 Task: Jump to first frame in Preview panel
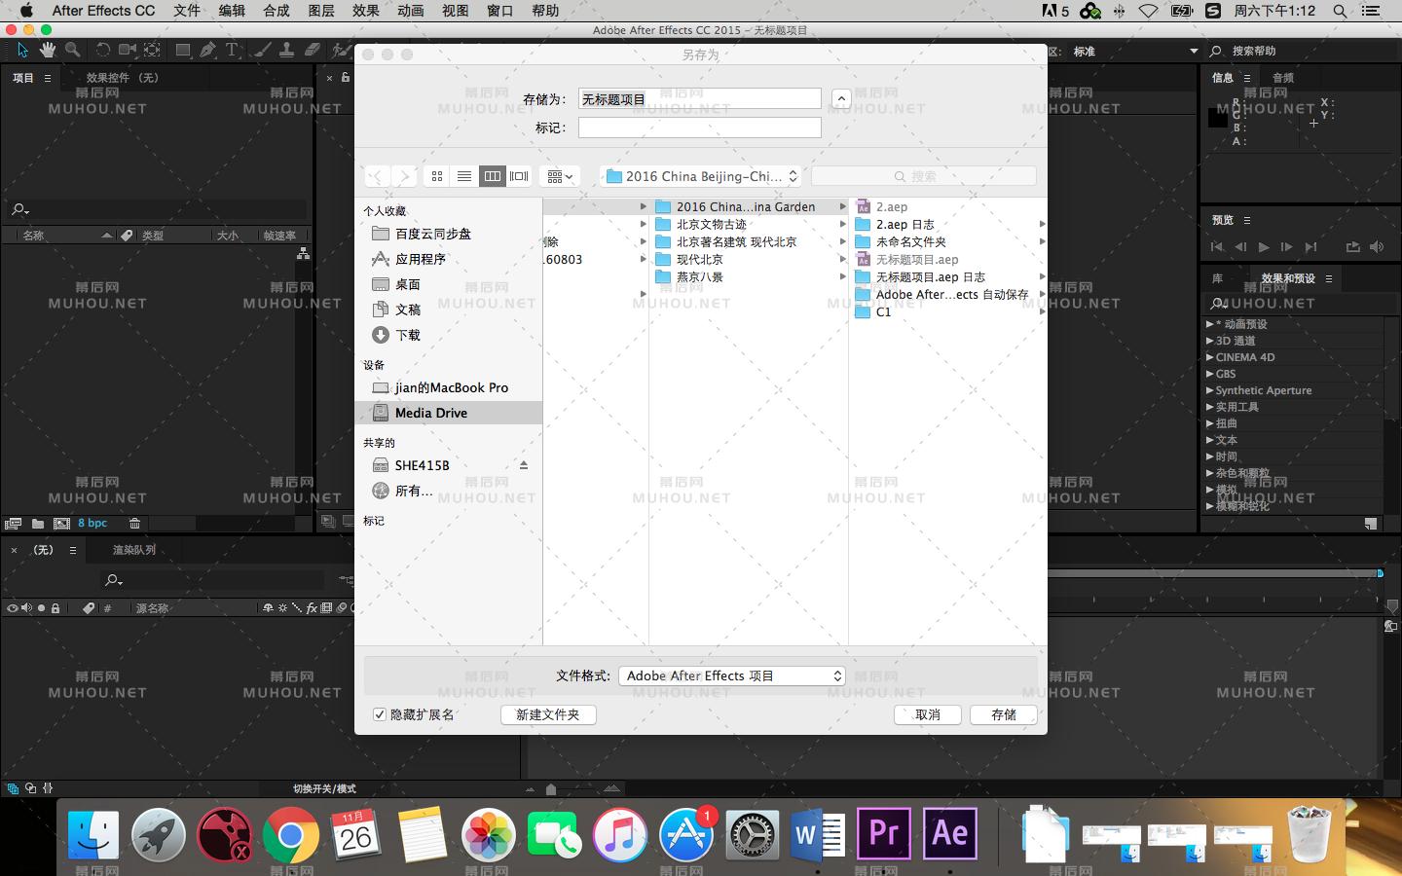[x=1217, y=247]
